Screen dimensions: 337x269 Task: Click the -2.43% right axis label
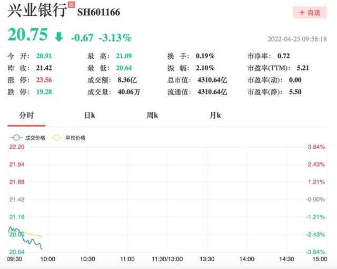pos(315,234)
